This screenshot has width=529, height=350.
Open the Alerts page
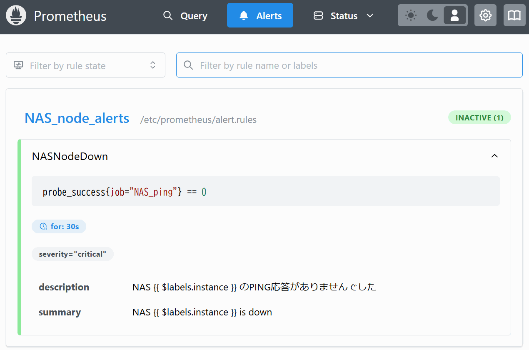pos(260,15)
